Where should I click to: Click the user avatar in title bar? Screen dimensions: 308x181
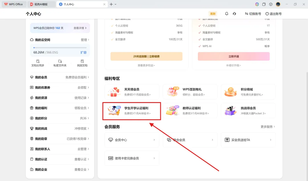(278, 4)
